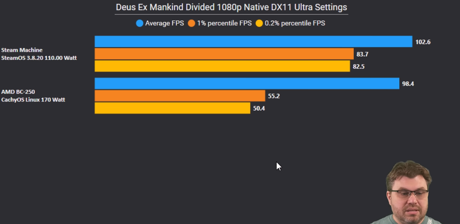
Task: Click the orange 1% percentile legend dot
Action: (x=192, y=23)
